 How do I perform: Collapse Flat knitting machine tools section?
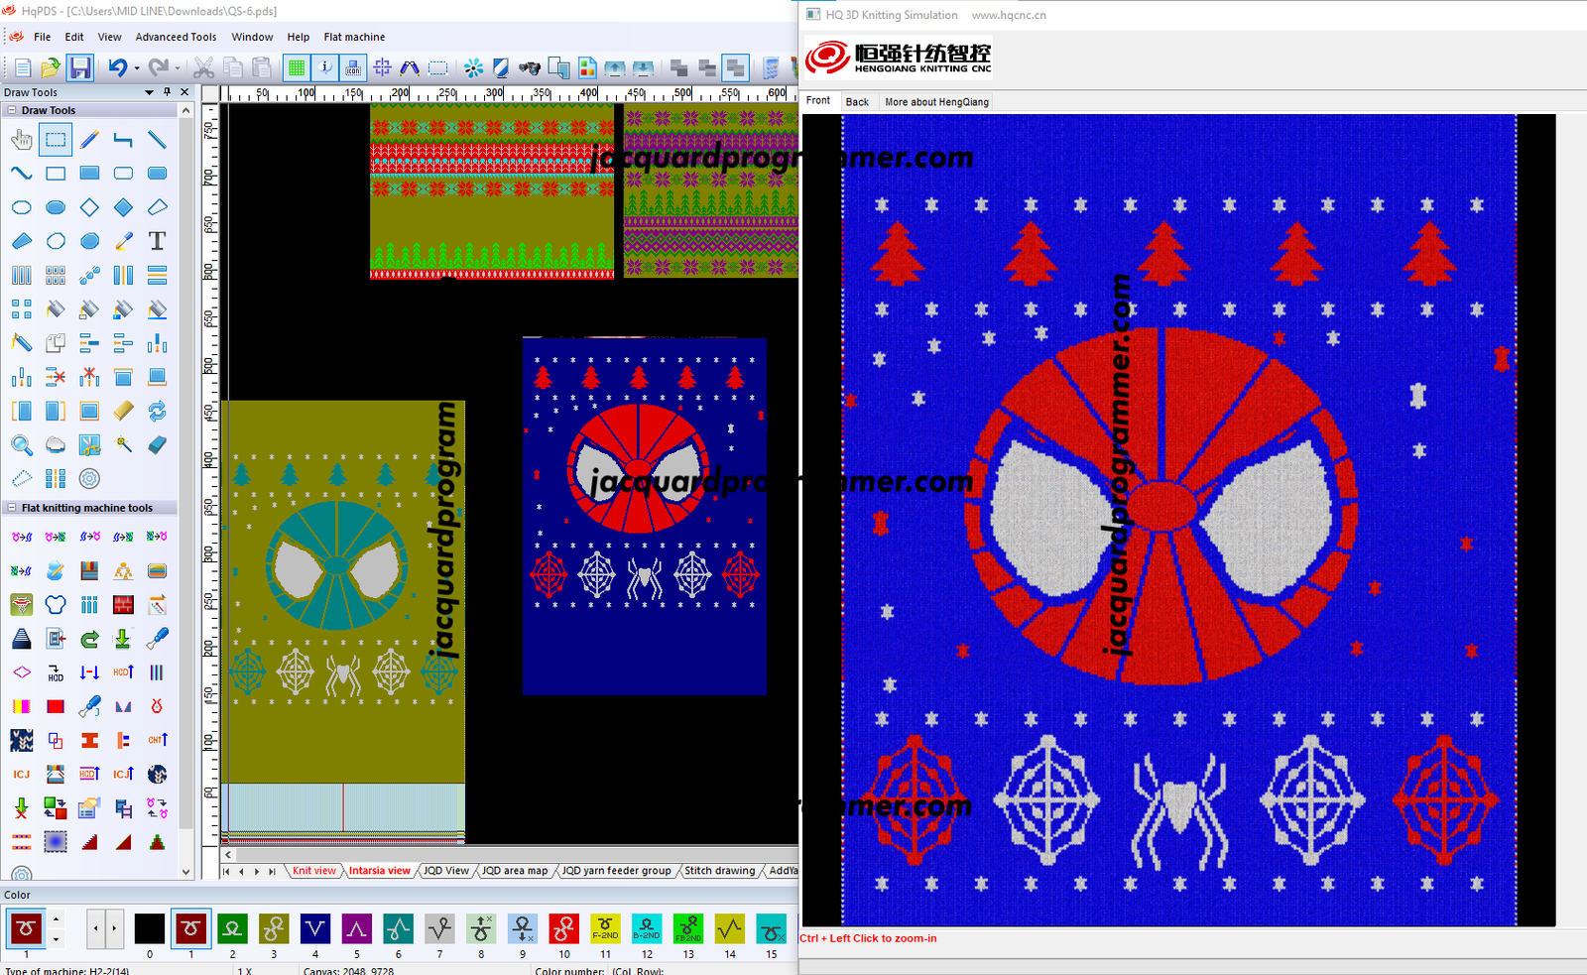pos(12,508)
